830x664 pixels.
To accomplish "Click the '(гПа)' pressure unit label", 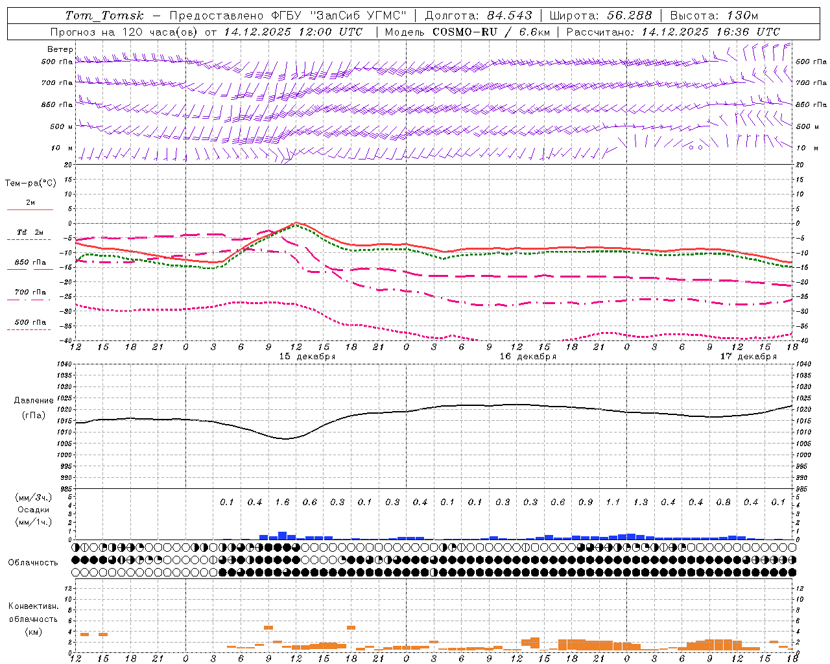I will click(34, 416).
